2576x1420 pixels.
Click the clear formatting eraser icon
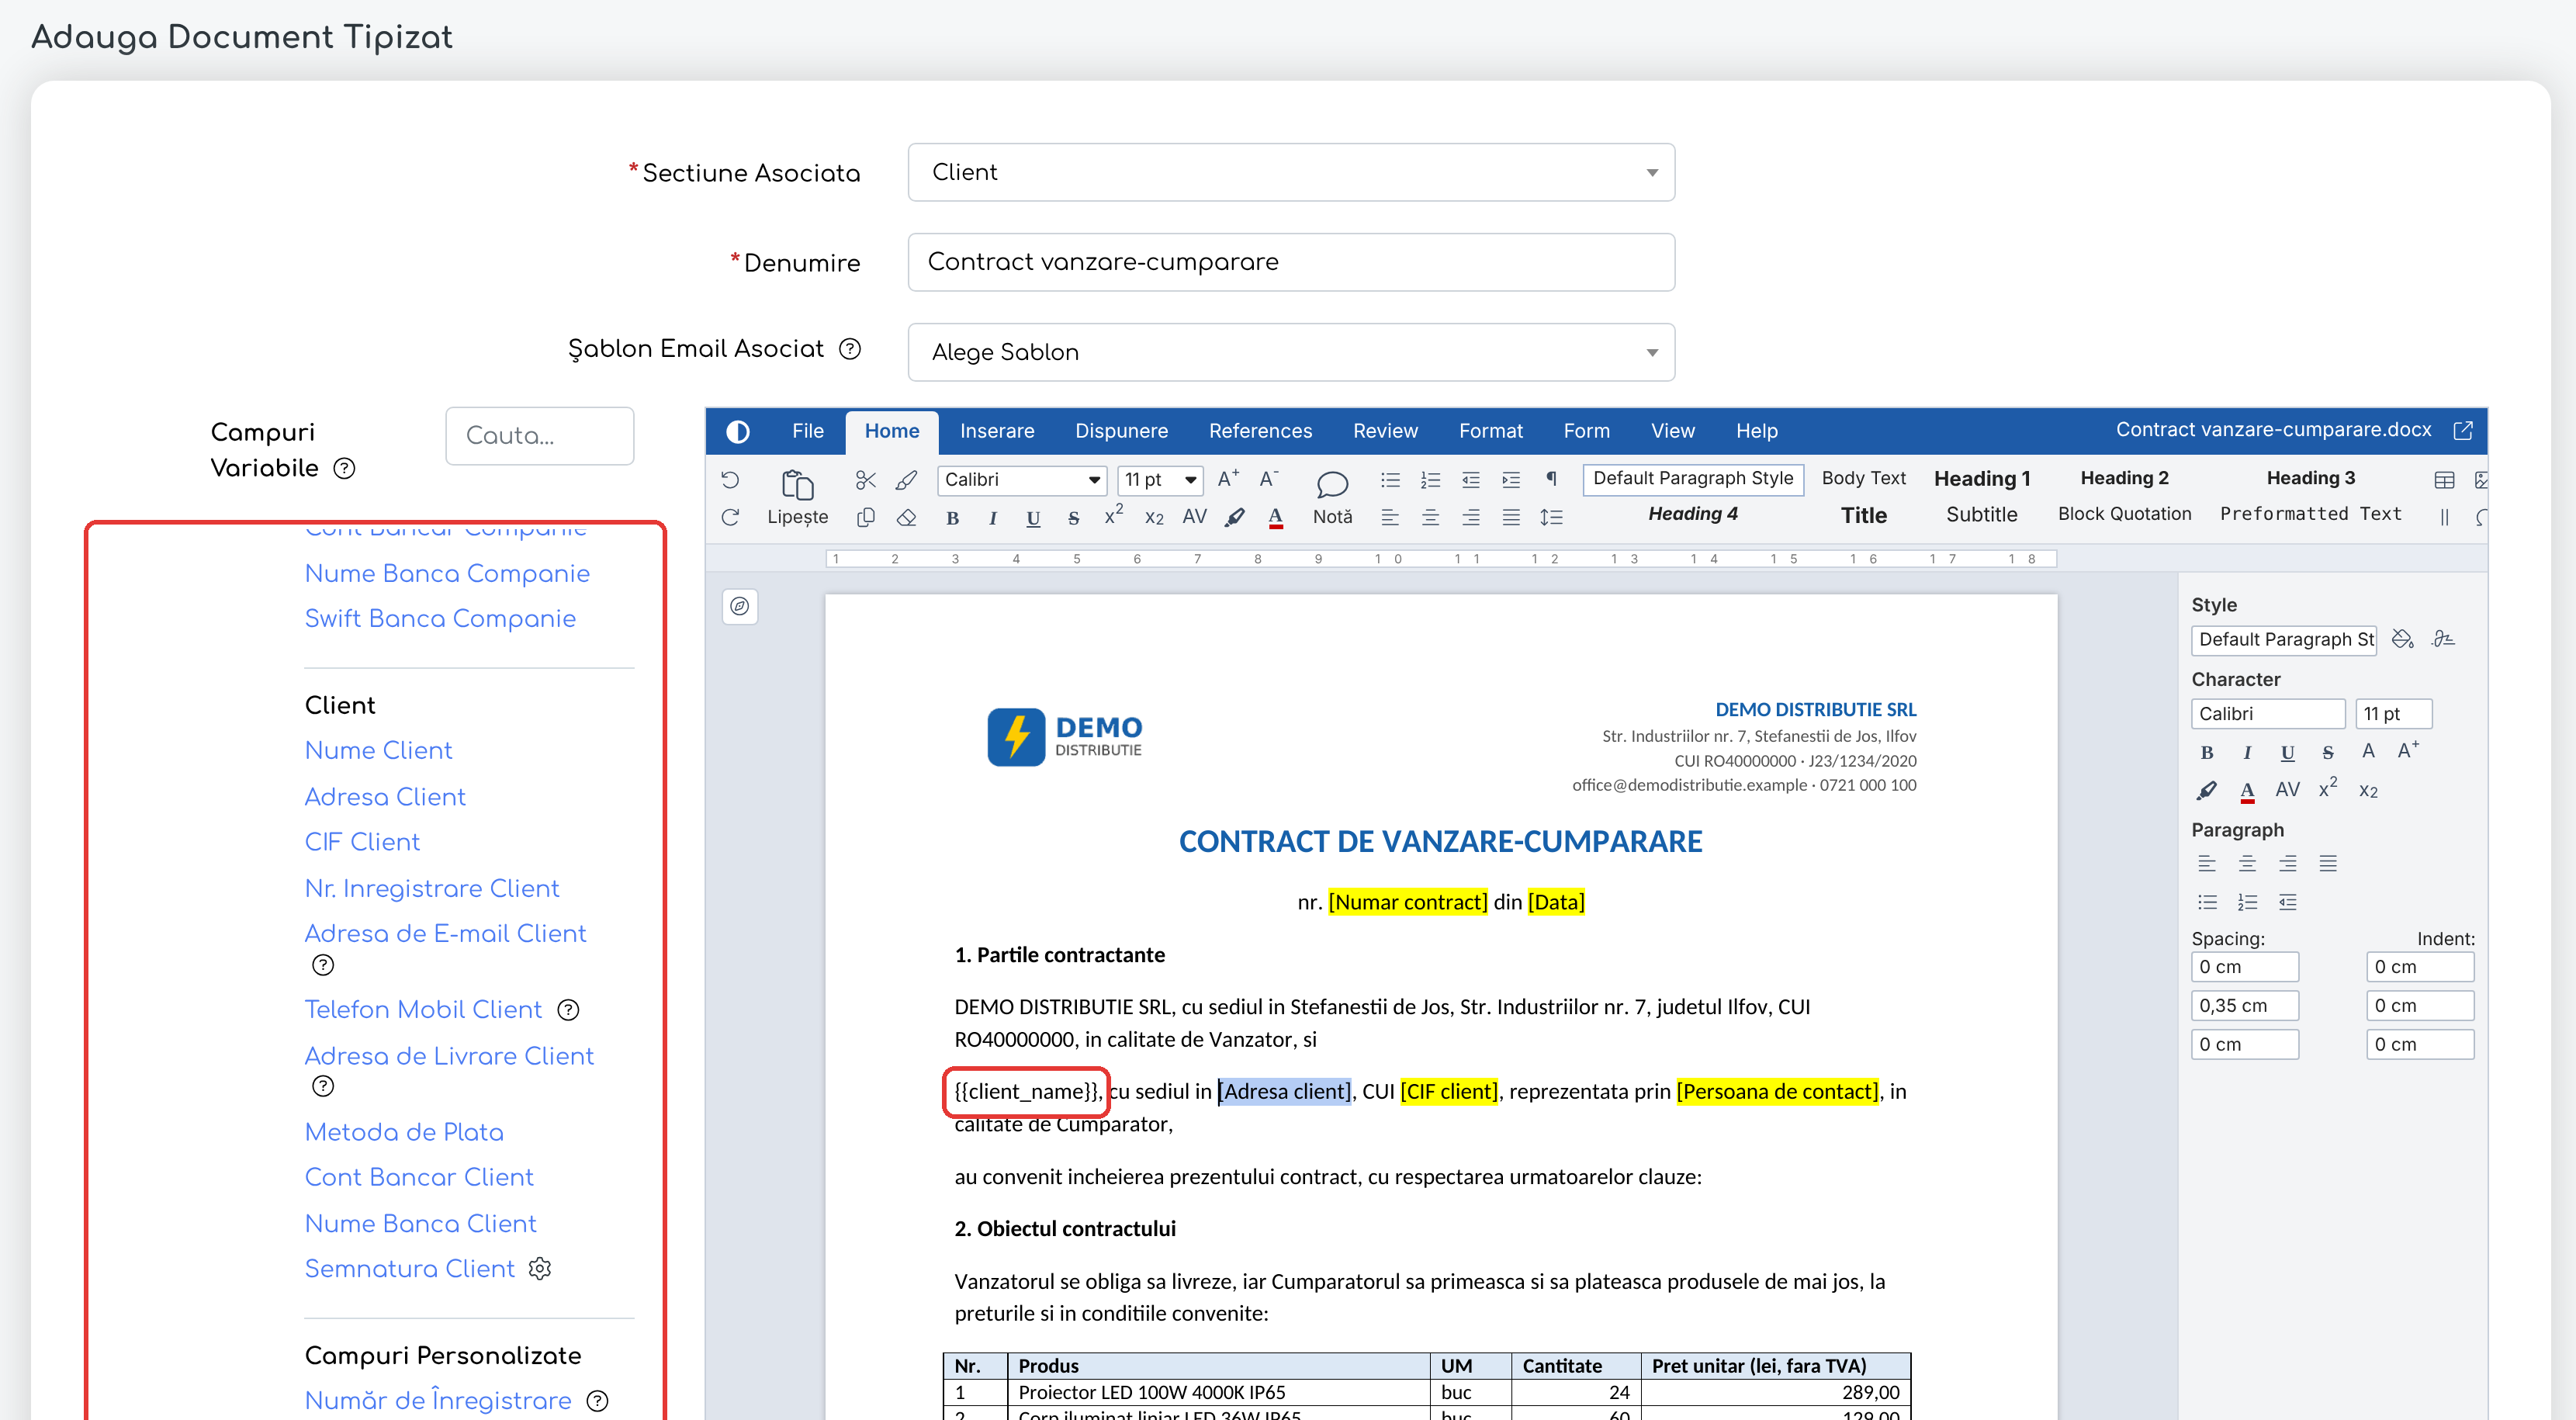tap(906, 517)
